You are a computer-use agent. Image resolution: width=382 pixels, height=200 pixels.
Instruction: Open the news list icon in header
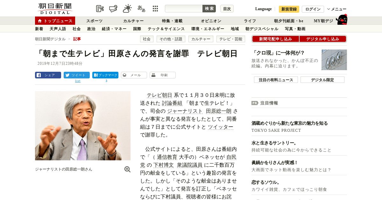point(100,9)
